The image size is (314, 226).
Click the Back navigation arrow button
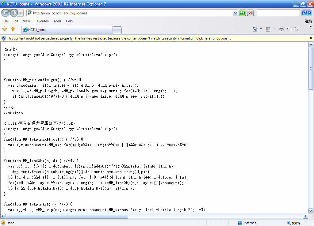point(6,13)
